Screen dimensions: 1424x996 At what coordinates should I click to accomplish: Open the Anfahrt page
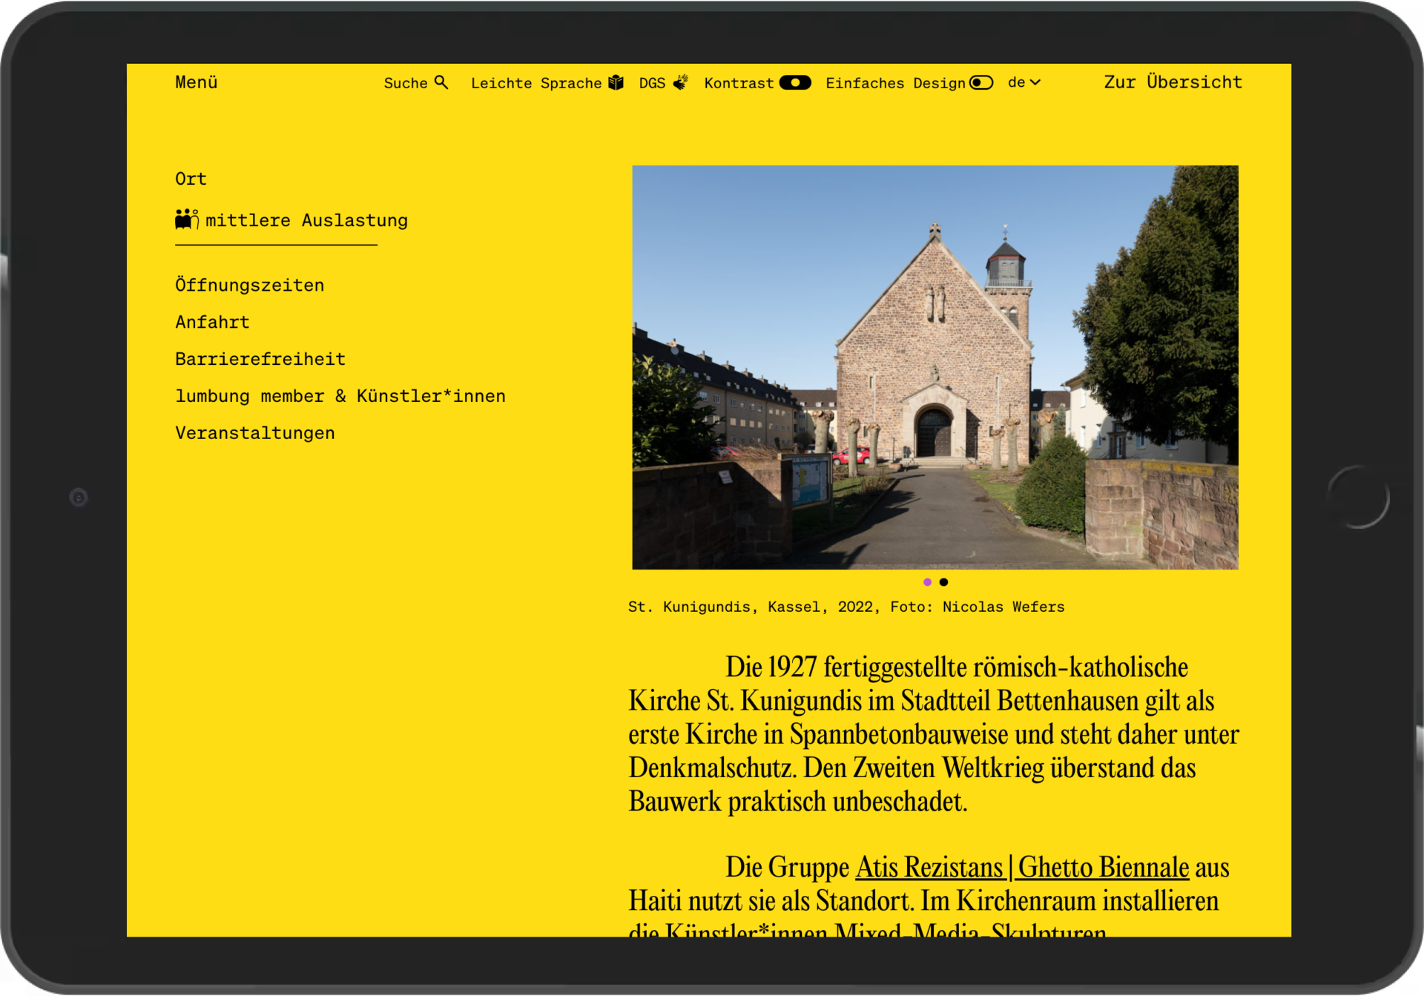point(212,321)
